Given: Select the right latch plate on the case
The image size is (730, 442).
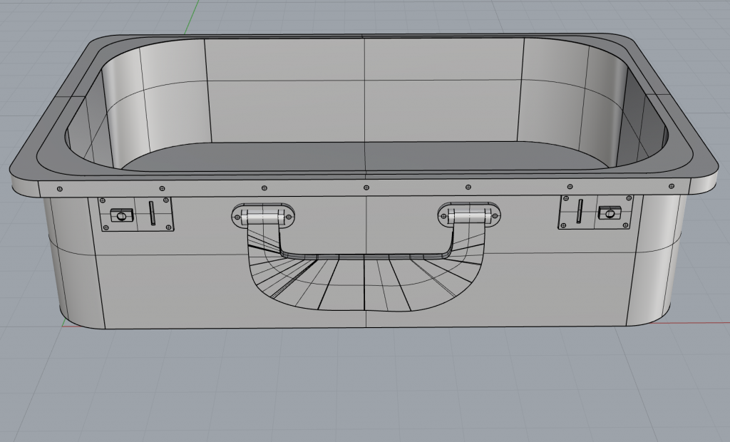Looking at the screenshot, I should pos(594,222).
